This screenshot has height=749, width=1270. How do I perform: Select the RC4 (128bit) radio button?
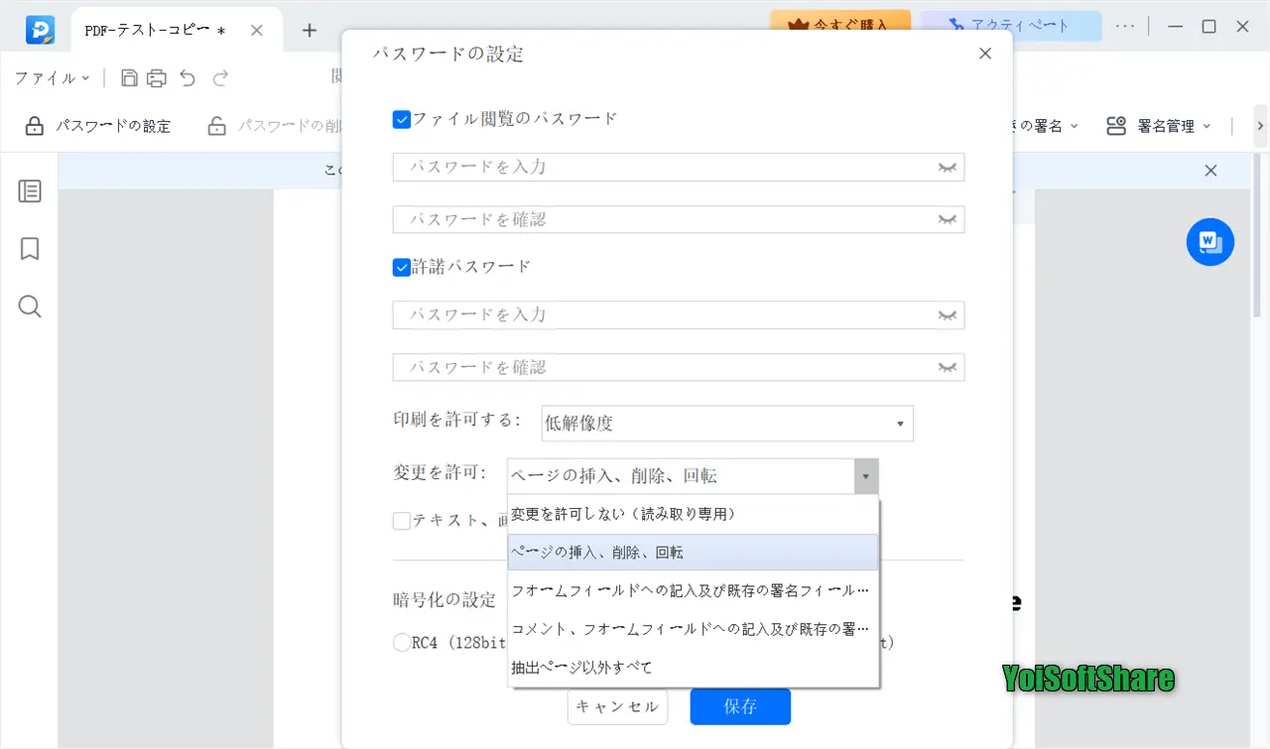pos(402,642)
